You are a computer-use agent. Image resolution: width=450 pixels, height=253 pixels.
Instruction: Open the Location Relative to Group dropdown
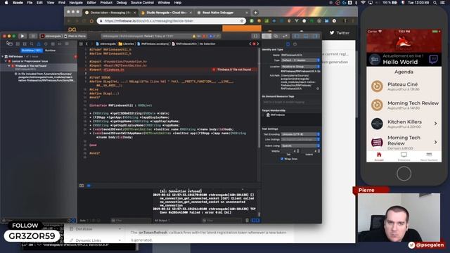(300, 66)
